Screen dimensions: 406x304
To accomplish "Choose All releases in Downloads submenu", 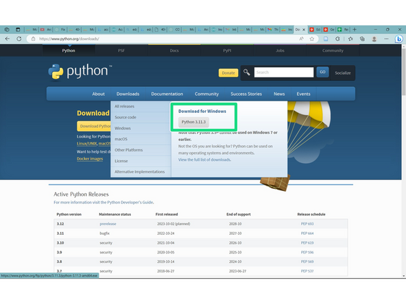I will point(141,106).
